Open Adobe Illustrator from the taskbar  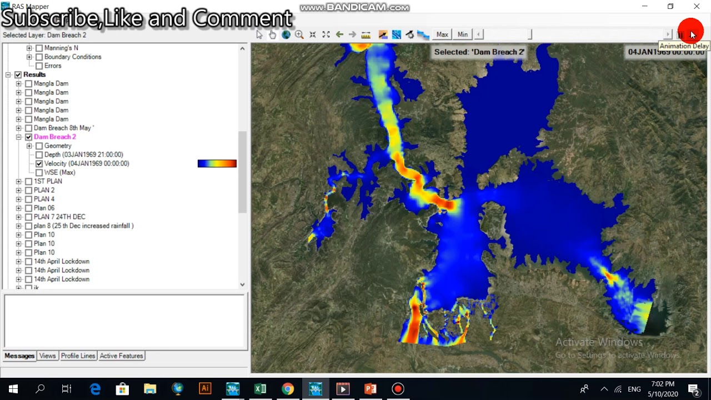click(x=205, y=389)
